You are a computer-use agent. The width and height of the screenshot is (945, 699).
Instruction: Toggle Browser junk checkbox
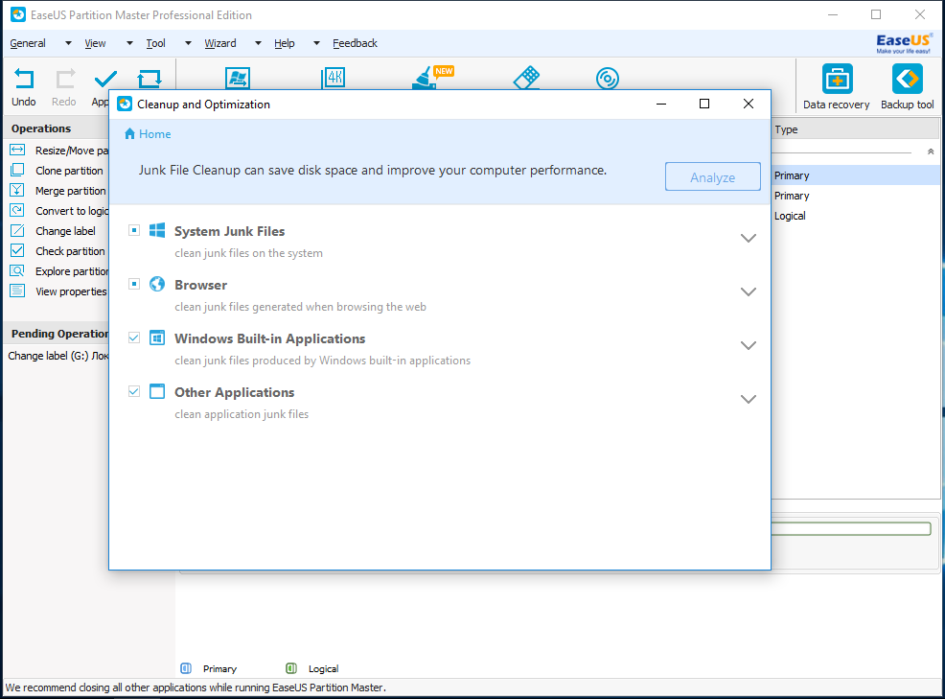pos(134,284)
